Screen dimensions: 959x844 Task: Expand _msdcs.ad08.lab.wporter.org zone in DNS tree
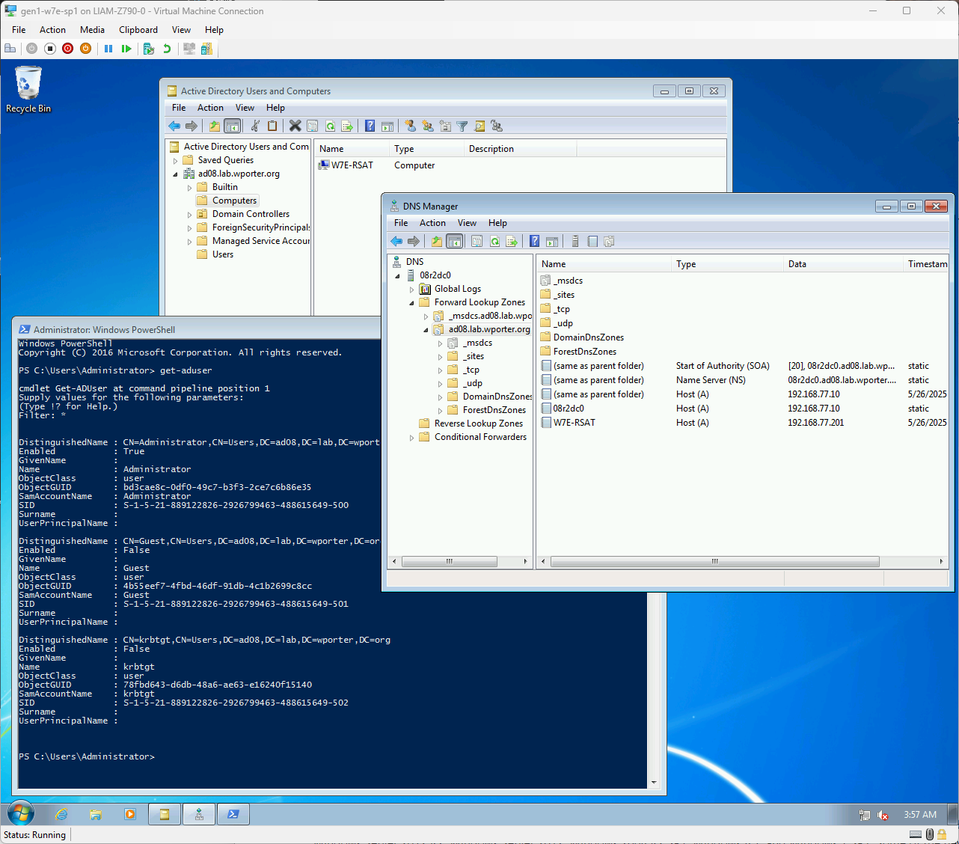[x=426, y=316]
